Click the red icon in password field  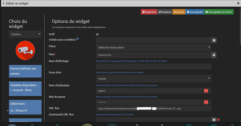pos(206,102)
